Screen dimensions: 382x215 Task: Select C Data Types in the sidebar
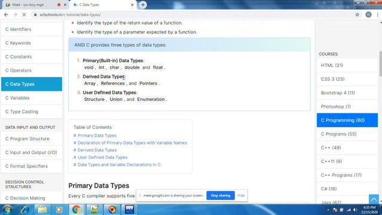click(x=32, y=84)
